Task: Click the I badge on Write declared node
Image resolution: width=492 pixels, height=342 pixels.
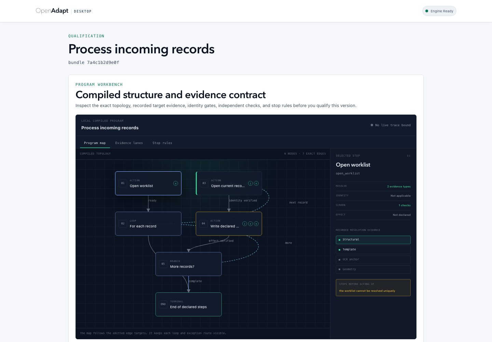Action: click(245, 224)
